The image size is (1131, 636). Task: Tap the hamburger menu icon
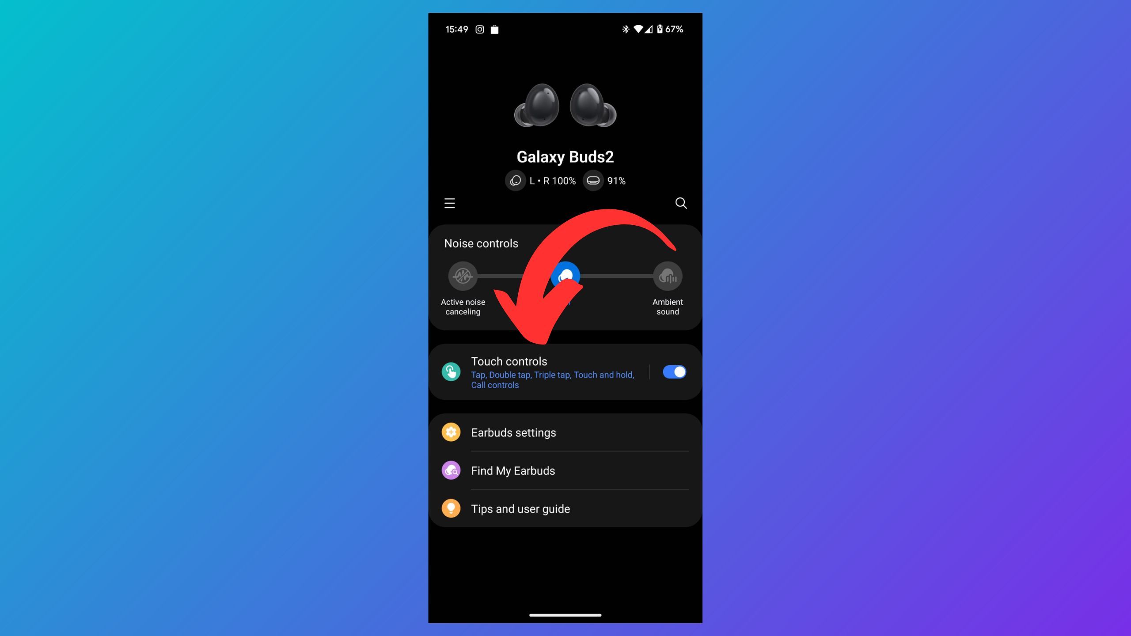(450, 204)
